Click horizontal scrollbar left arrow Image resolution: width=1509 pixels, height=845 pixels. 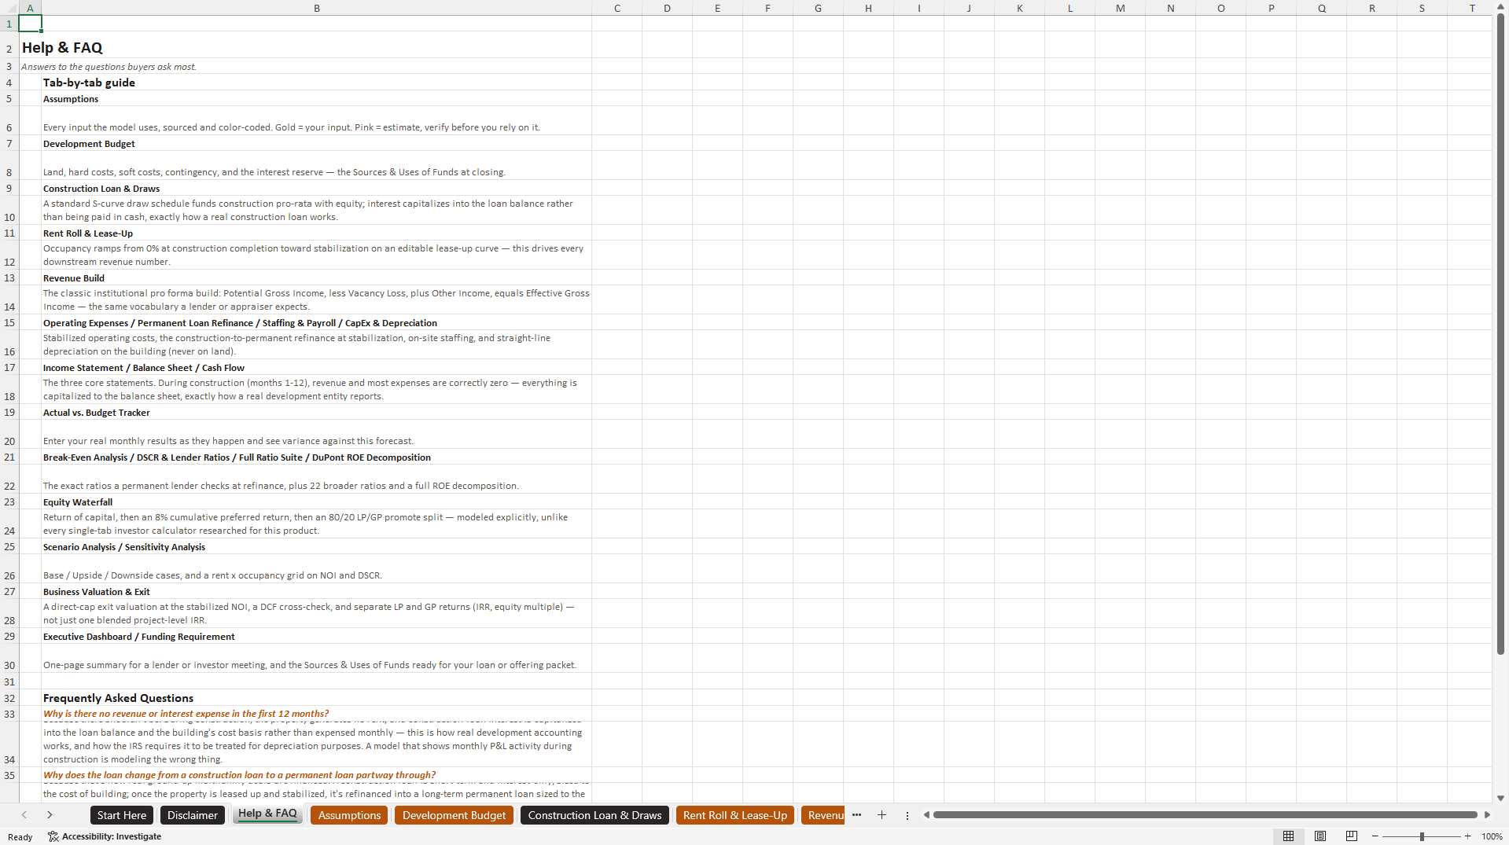pos(926,815)
